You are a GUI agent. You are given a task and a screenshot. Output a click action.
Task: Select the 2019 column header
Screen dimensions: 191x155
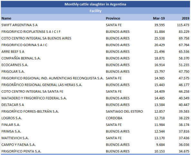tap(186, 18)
